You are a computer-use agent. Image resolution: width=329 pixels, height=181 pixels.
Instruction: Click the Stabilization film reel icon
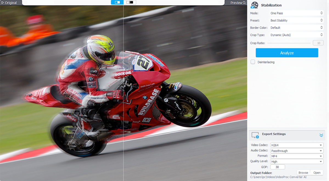click(x=254, y=5)
